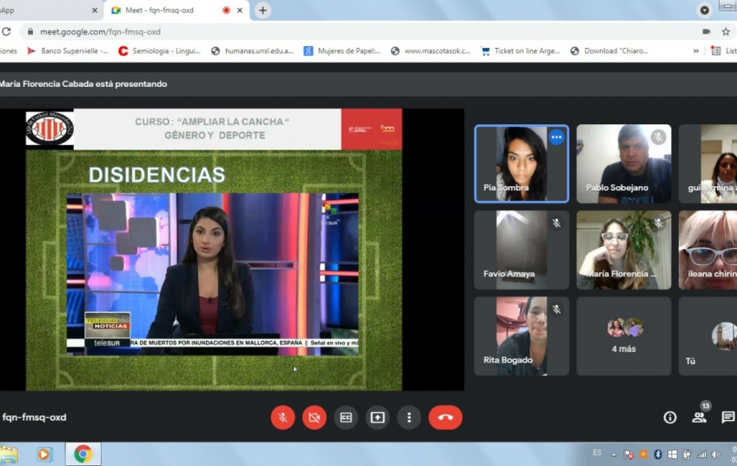Click camera permission icon in address bar
737x466 pixels.
click(x=706, y=31)
